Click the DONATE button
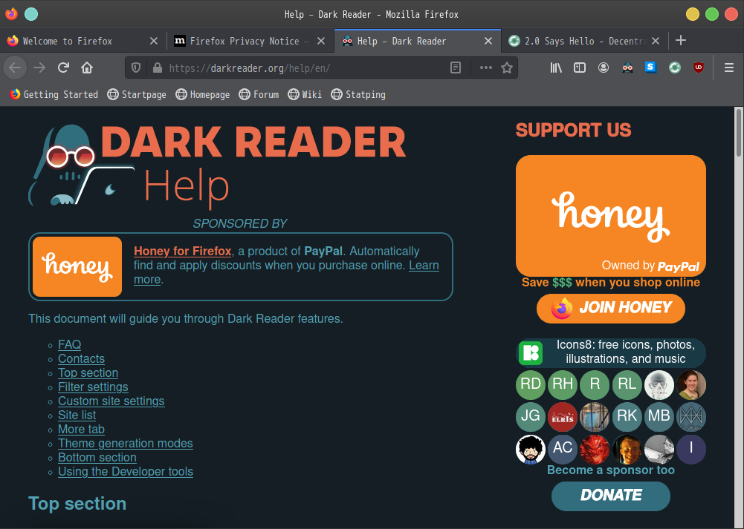Viewport: 744px width, 529px height. [611, 496]
